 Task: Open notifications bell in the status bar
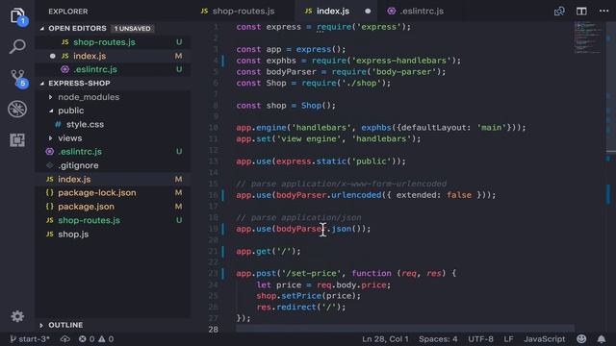601,339
